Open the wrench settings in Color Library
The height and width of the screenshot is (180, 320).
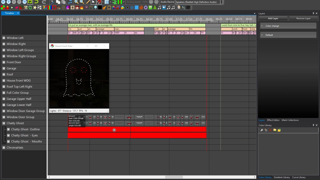tap(262, 130)
